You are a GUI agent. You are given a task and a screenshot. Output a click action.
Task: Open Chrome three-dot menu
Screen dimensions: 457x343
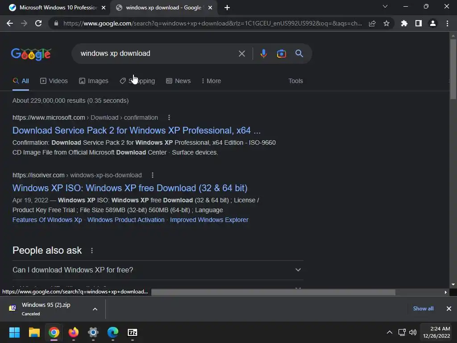[447, 23]
